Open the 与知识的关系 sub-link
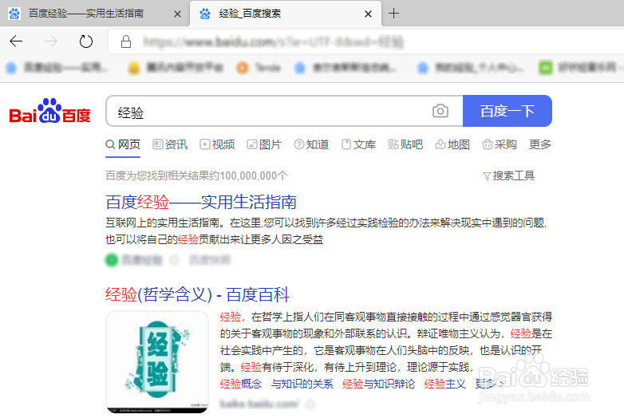This screenshot has height=418, width=624. coord(302,384)
